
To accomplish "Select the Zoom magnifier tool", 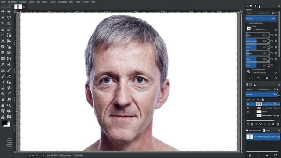I will [9, 105].
